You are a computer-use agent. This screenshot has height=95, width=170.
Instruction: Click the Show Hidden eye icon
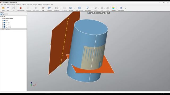[x=36, y=8]
